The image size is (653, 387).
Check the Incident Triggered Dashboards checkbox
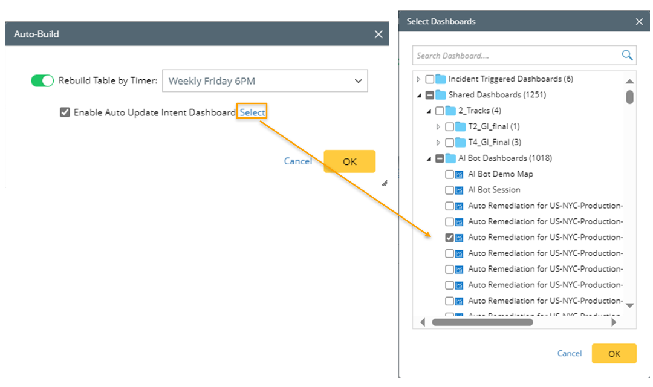coord(429,79)
